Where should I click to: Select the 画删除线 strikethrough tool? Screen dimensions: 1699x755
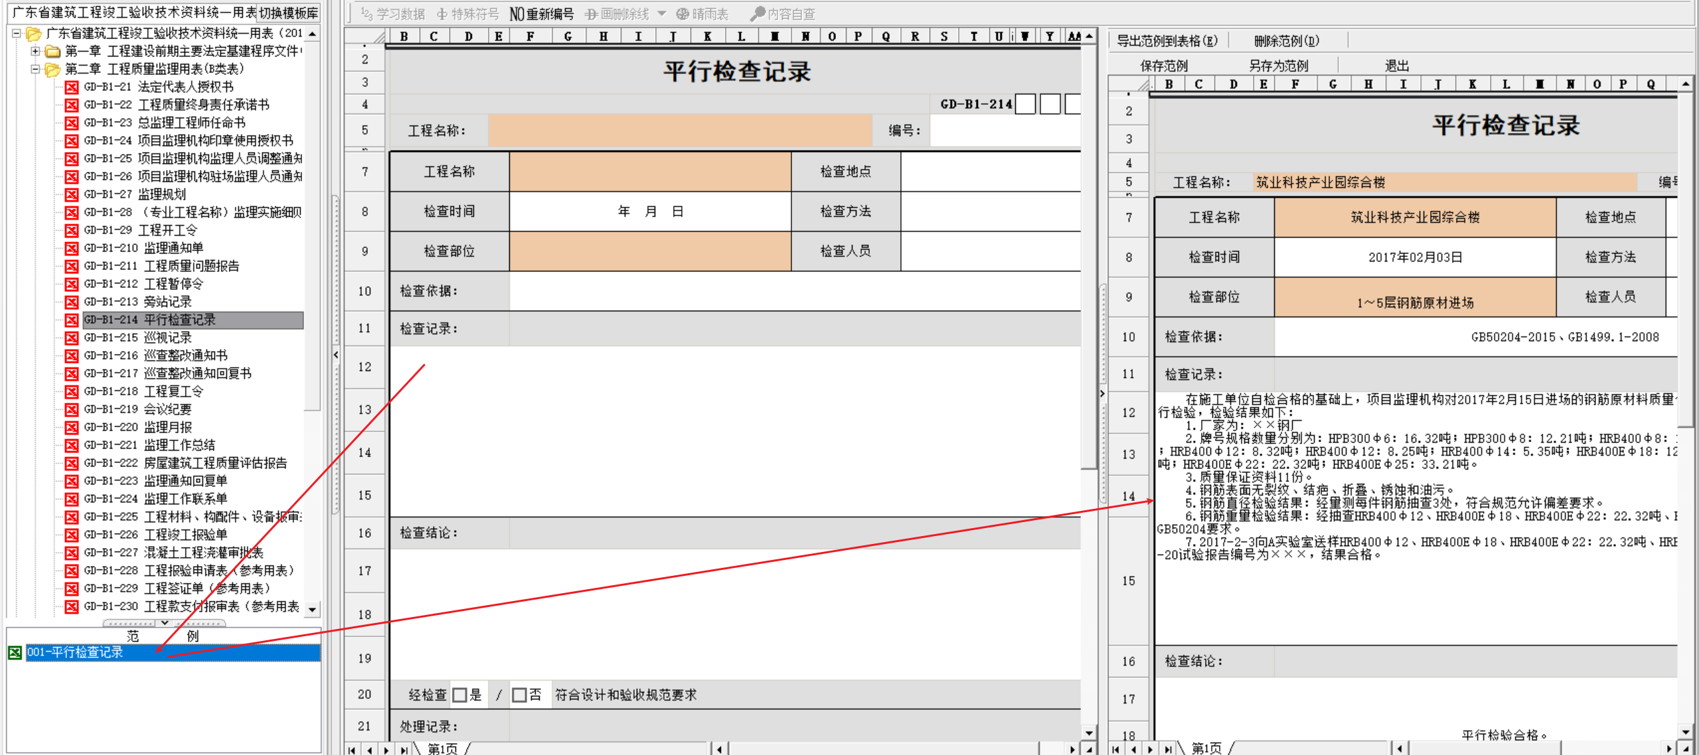click(617, 14)
